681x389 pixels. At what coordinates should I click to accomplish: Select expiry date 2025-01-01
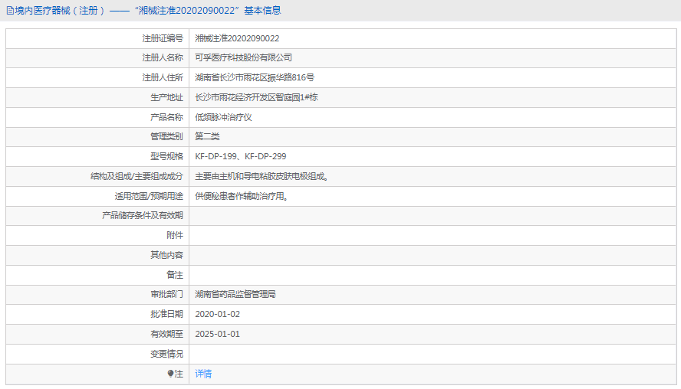click(217, 334)
